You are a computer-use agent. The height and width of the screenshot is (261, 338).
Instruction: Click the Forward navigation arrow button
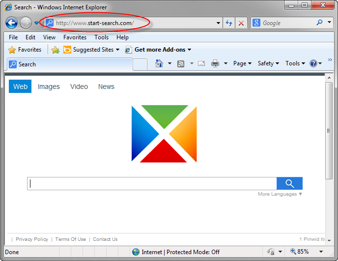pyautogui.click(x=26, y=23)
